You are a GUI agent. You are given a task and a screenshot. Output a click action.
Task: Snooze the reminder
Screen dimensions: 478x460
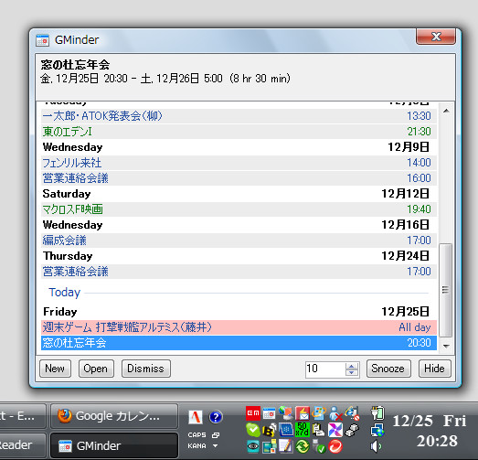click(x=388, y=369)
